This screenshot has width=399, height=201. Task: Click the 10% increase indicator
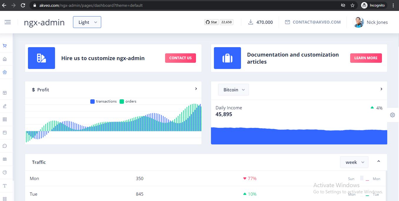250,194
